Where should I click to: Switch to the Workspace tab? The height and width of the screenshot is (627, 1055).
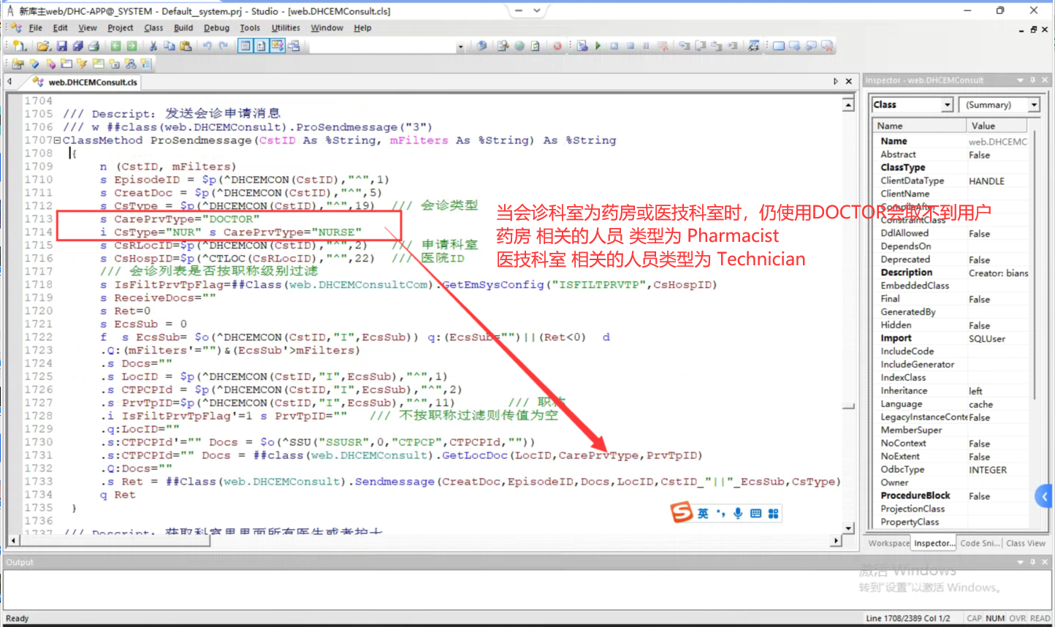(x=888, y=543)
